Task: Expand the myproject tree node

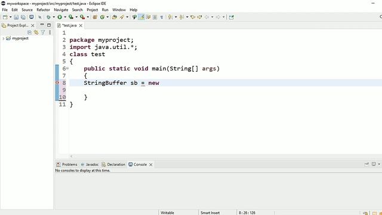Action: click(x=3, y=38)
